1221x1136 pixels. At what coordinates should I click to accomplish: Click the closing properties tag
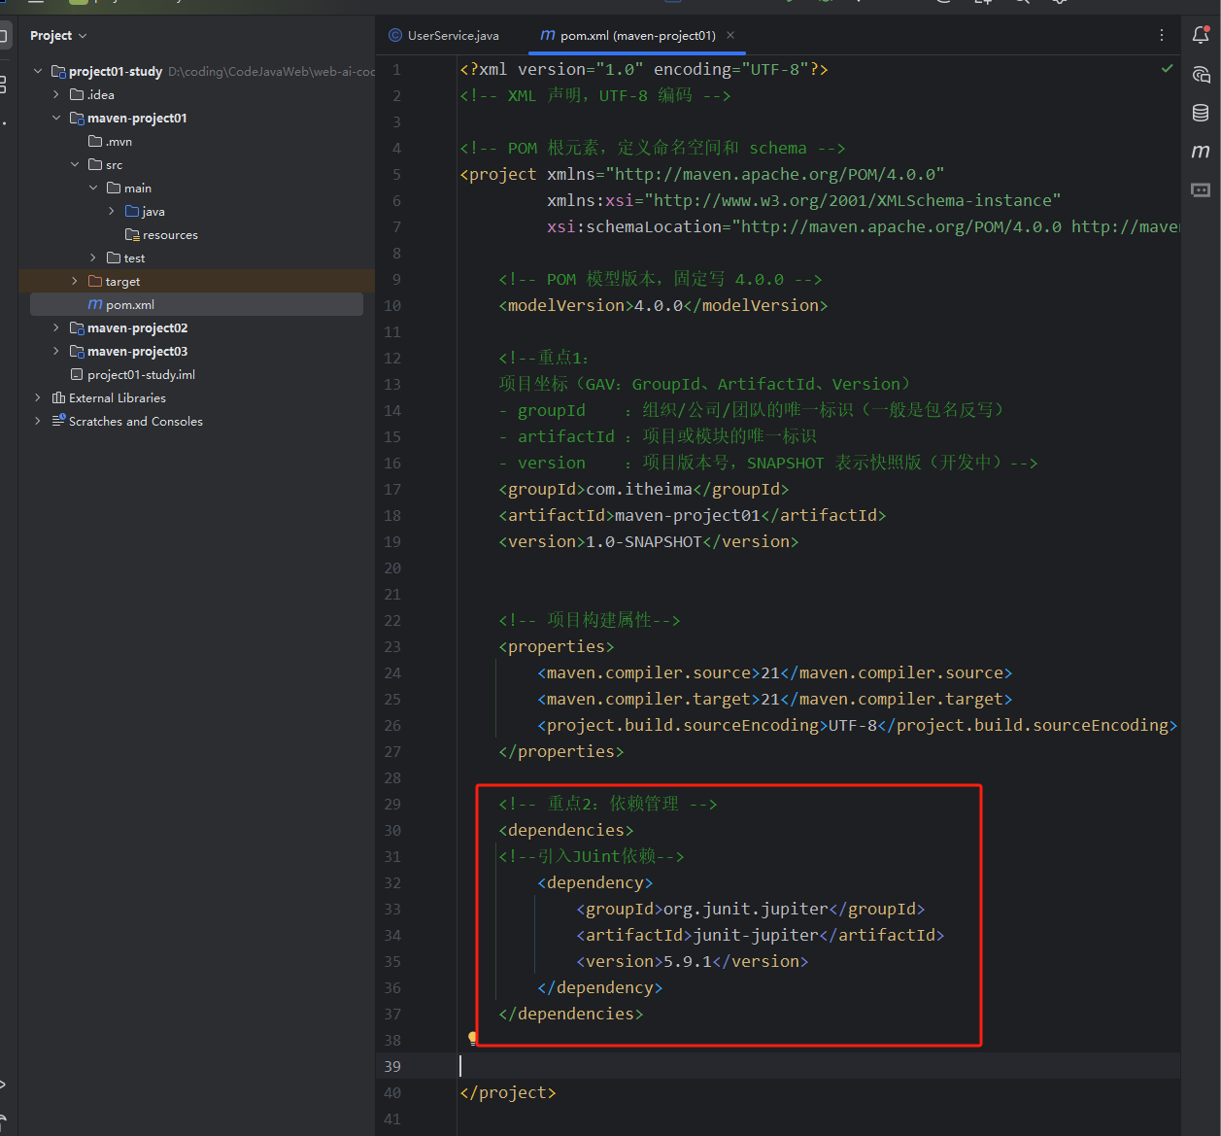click(561, 751)
